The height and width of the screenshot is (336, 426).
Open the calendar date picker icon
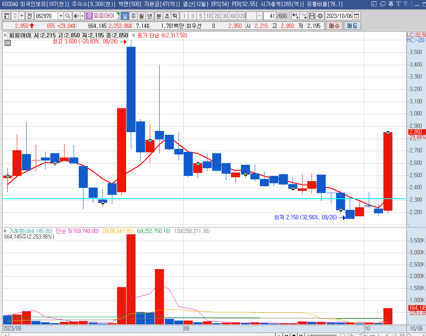pos(357,16)
